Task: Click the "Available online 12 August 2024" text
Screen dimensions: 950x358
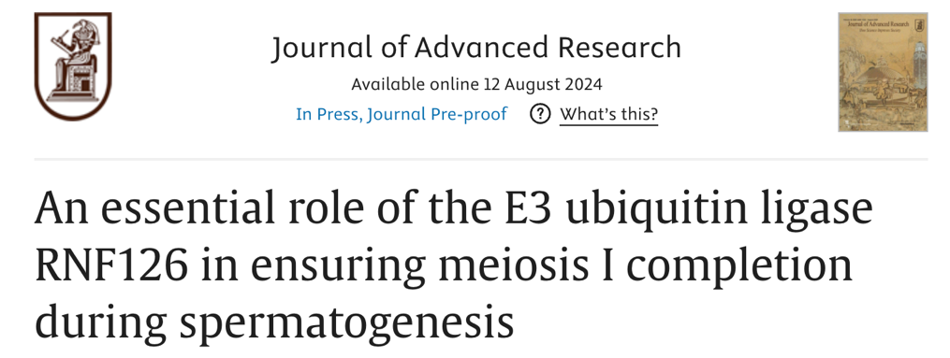Action: [x=476, y=84]
